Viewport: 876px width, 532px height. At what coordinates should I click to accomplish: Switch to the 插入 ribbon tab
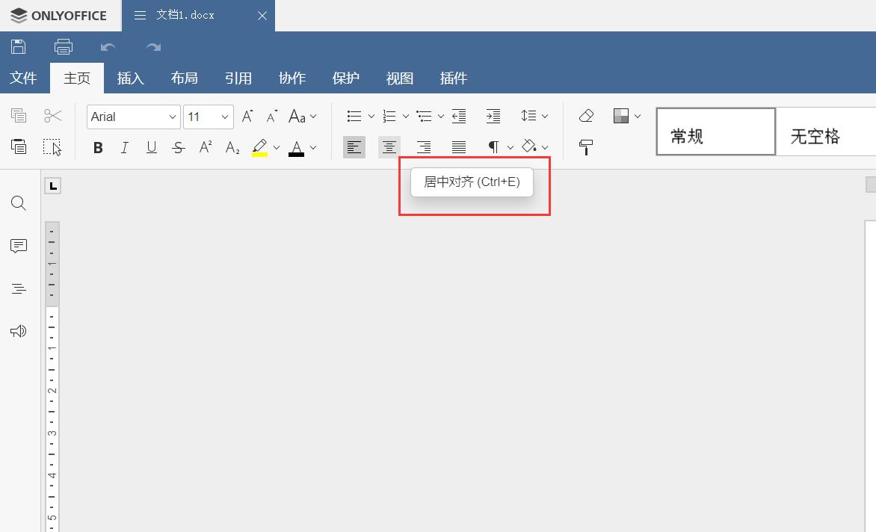(x=130, y=78)
